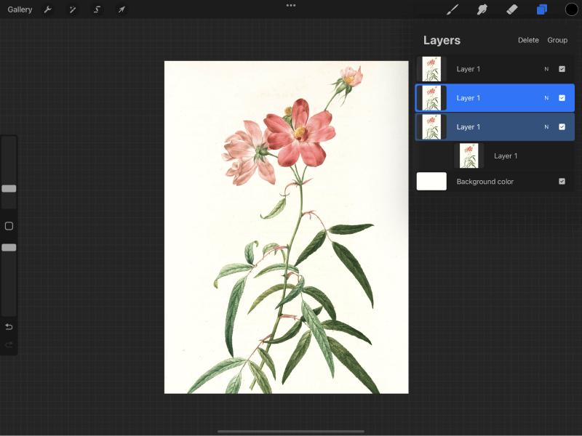
Task: Tap the thumbnail of the bright blue Layer 1
Action: point(431,98)
